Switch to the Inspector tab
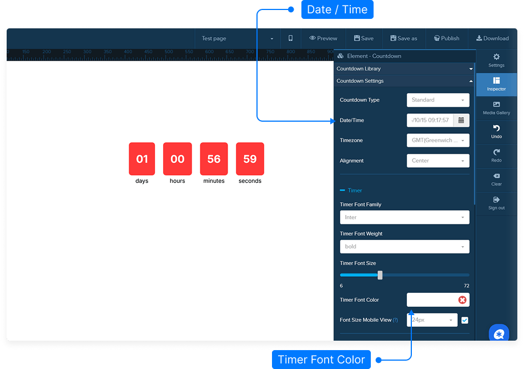The width and height of the screenshot is (524, 369). pos(496,84)
